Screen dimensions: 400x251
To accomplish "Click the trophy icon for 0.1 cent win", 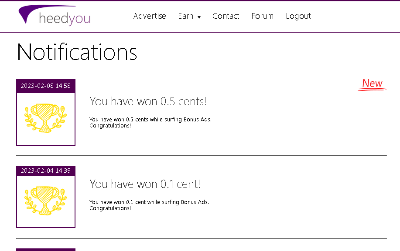I will 46,201.
